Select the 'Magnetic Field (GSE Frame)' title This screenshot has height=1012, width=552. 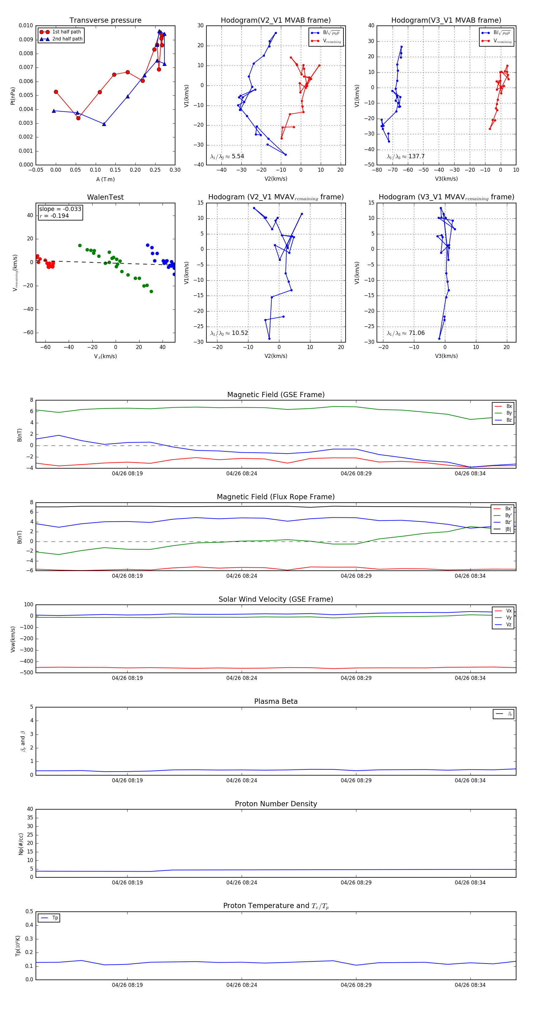276,395
